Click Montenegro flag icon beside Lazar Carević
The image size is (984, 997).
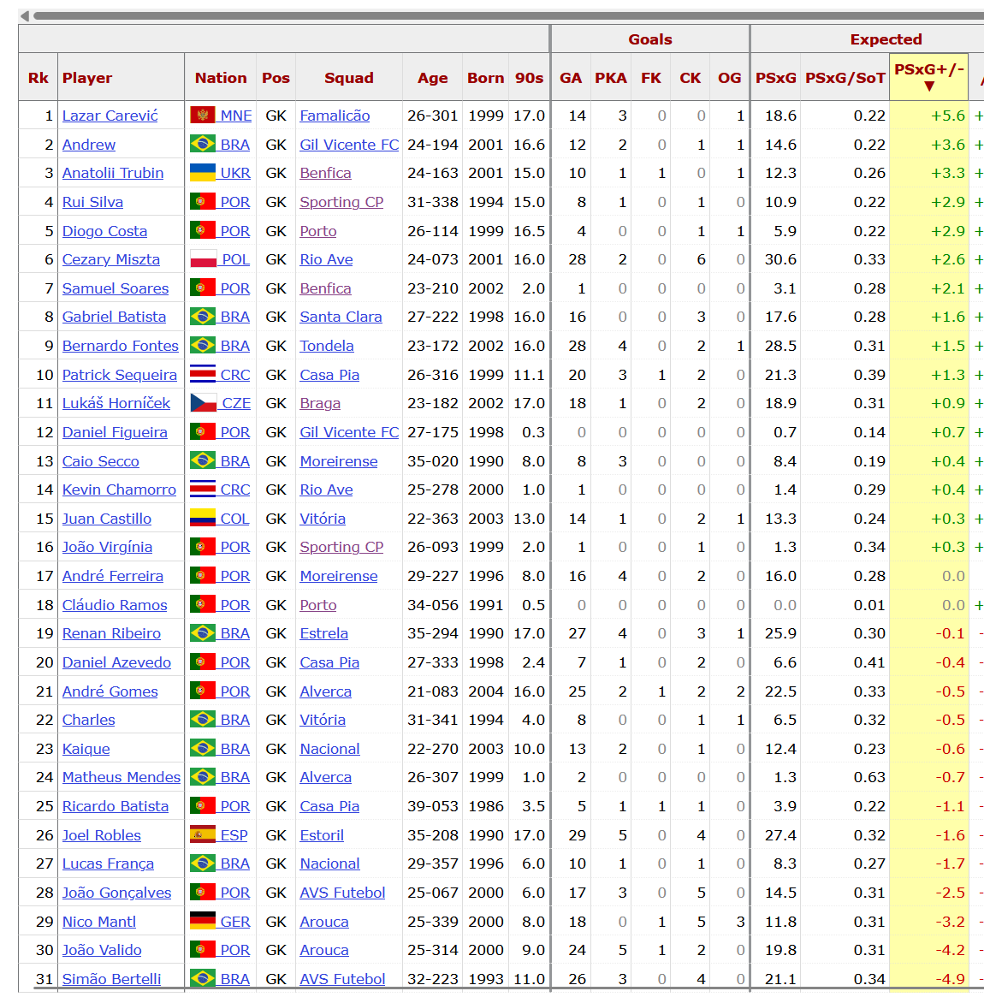click(202, 116)
